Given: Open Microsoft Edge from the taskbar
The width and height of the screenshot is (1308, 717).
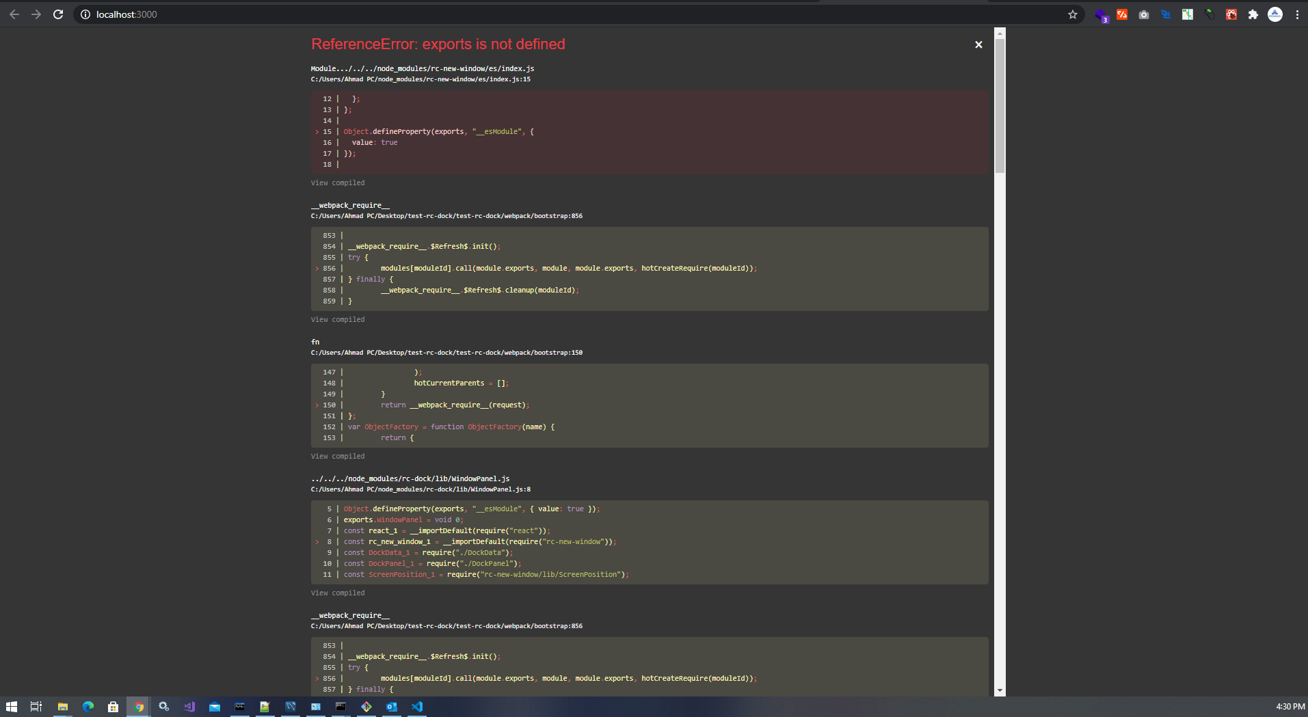Looking at the screenshot, I should coord(88,707).
